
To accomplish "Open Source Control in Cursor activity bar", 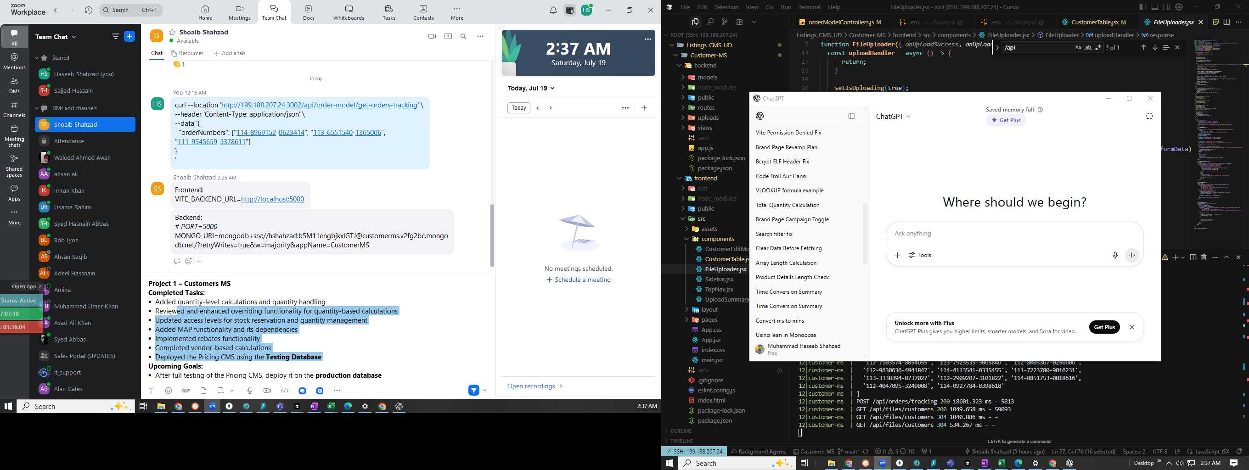I will pyautogui.click(x=725, y=22).
